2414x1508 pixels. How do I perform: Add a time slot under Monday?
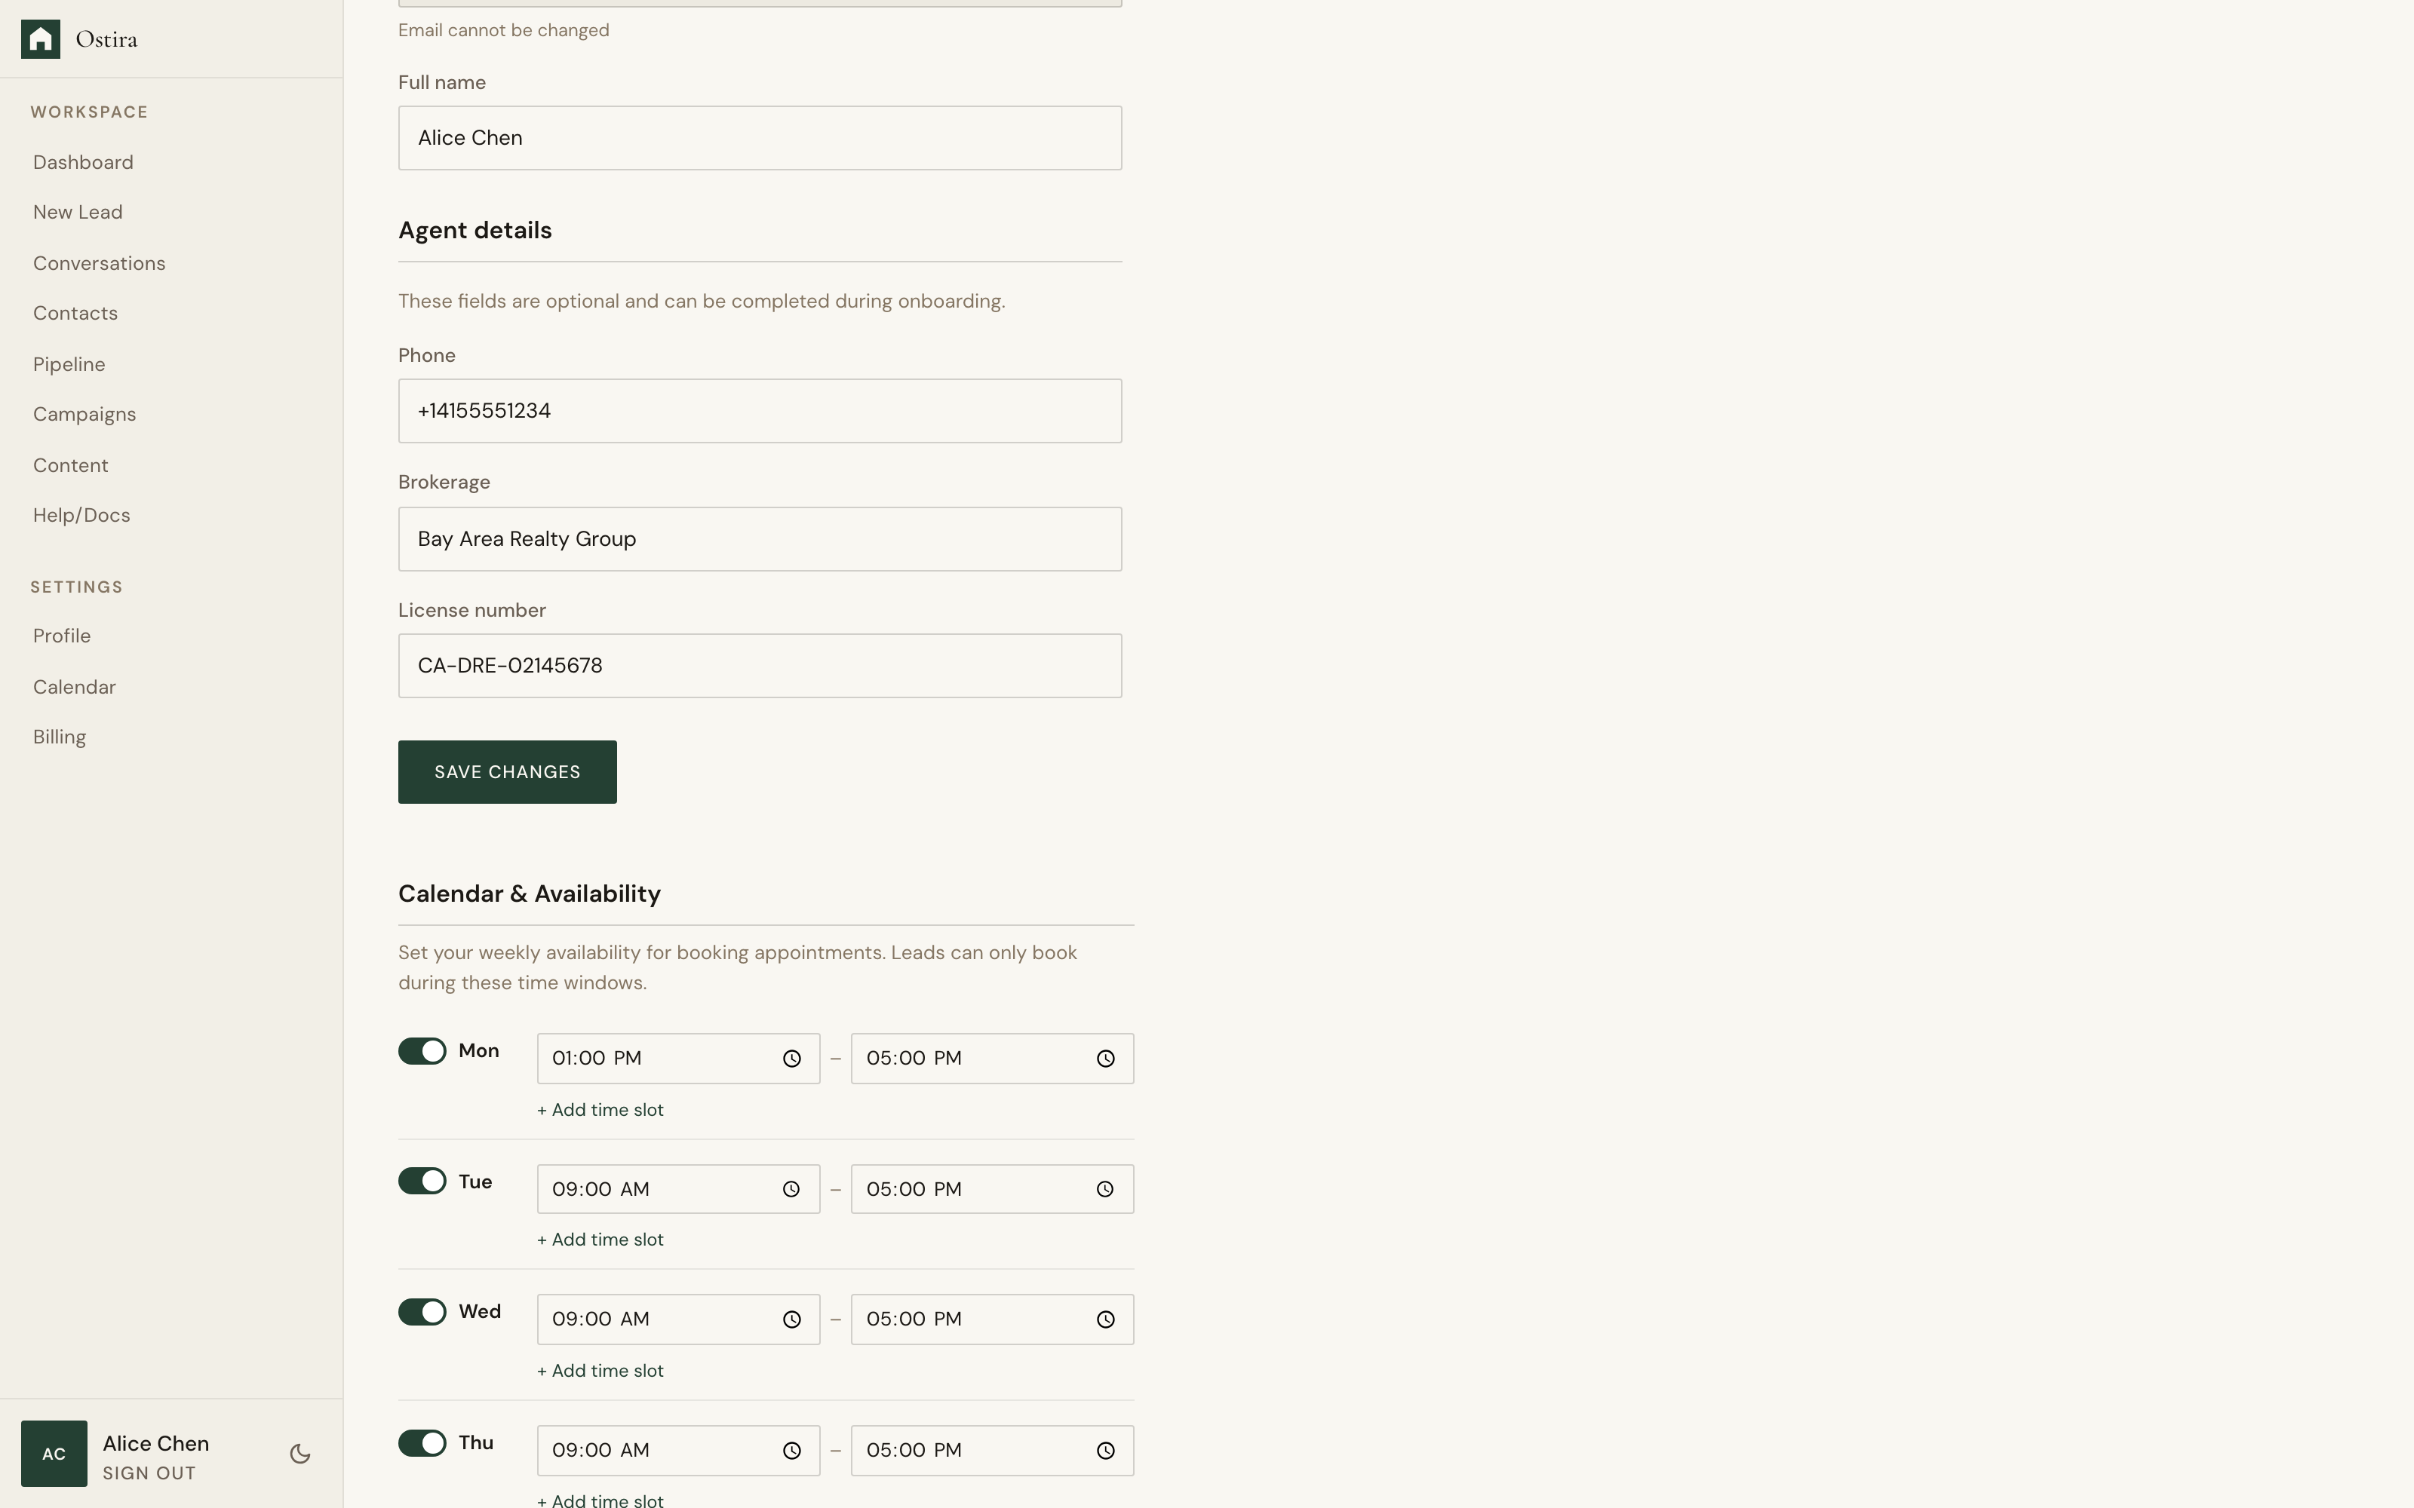click(600, 1109)
